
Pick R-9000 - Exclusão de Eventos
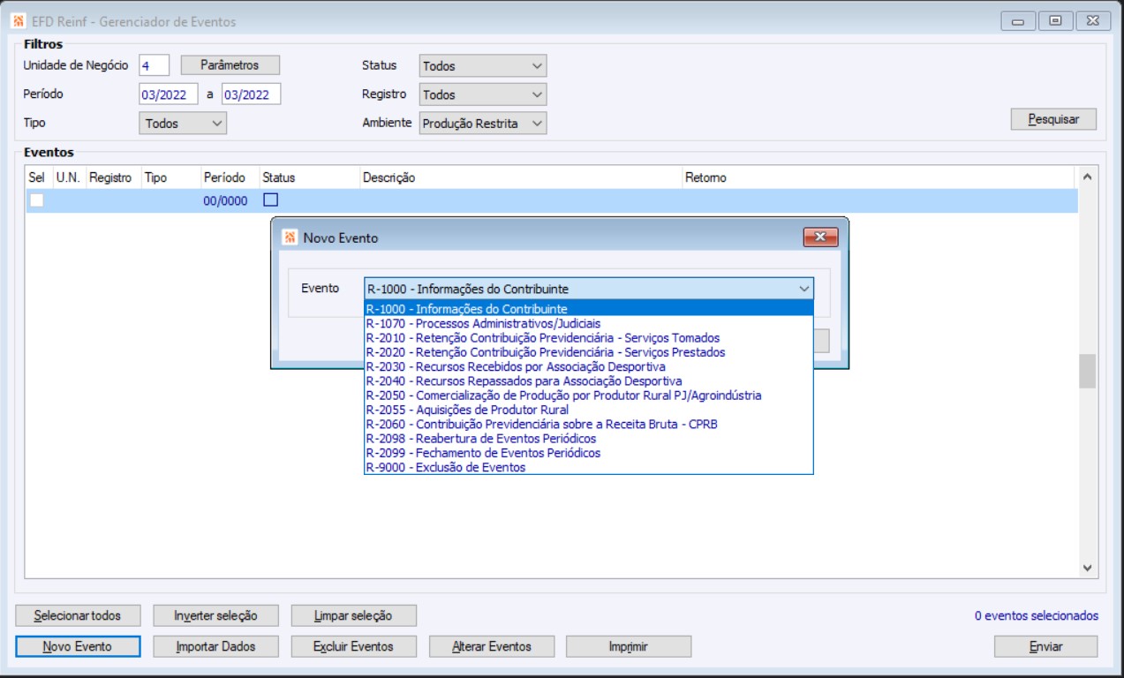point(589,467)
